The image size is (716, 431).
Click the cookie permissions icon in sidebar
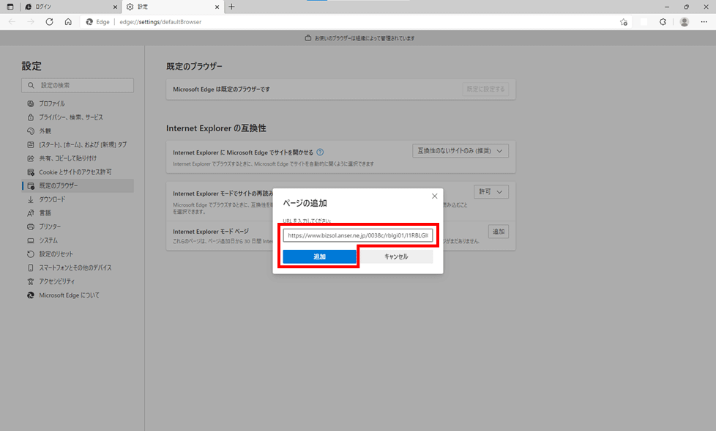[31, 172]
